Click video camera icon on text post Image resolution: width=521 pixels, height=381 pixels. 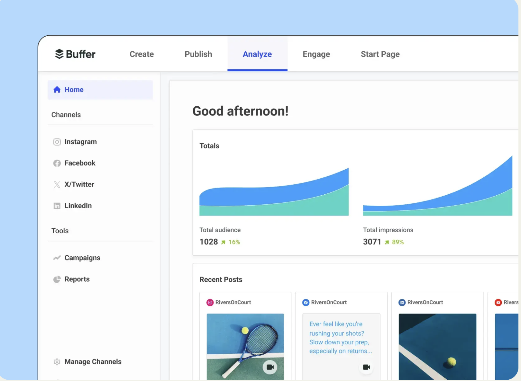pyautogui.click(x=366, y=367)
